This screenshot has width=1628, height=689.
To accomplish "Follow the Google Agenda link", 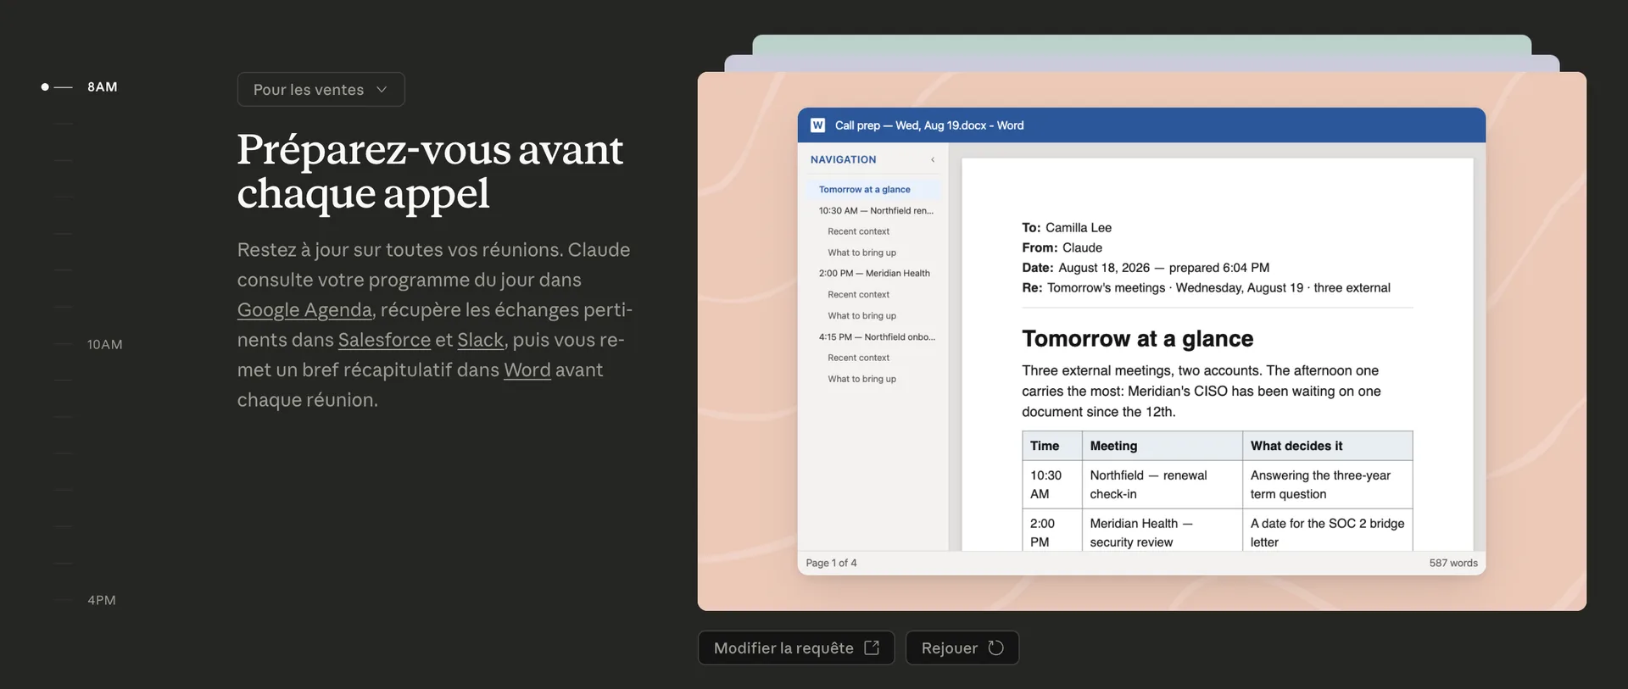I will [304, 310].
